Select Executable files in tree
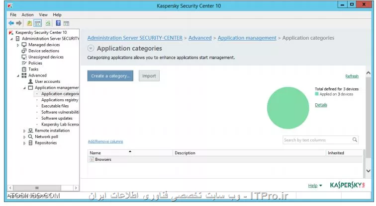The image size is (376, 206). point(55,106)
